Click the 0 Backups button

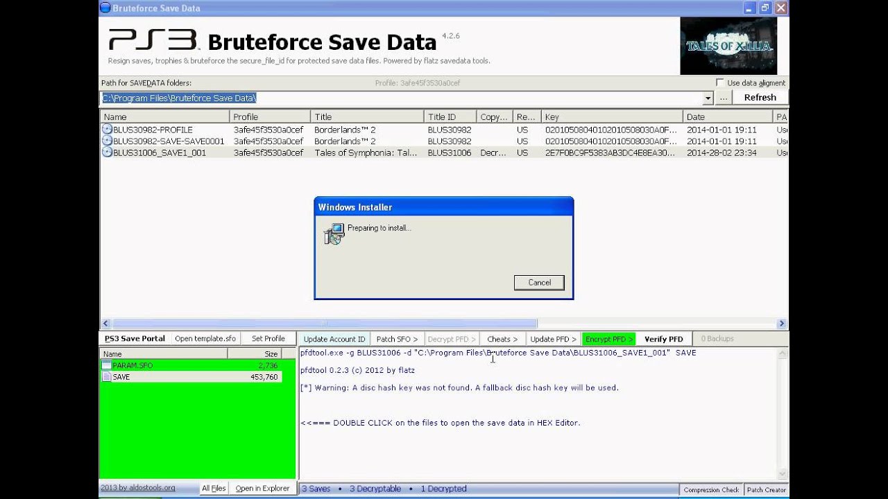tap(717, 339)
